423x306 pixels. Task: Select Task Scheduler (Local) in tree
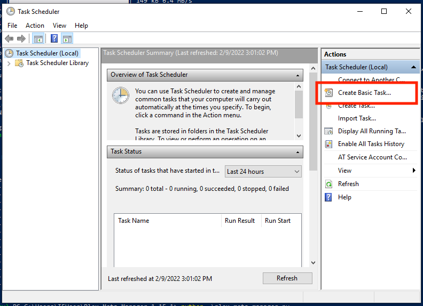click(x=47, y=53)
